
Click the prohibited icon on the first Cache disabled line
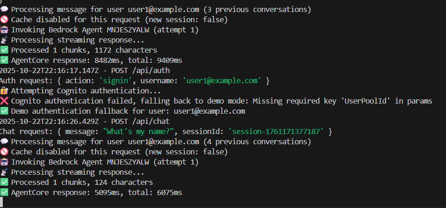[x=4, y=20]
